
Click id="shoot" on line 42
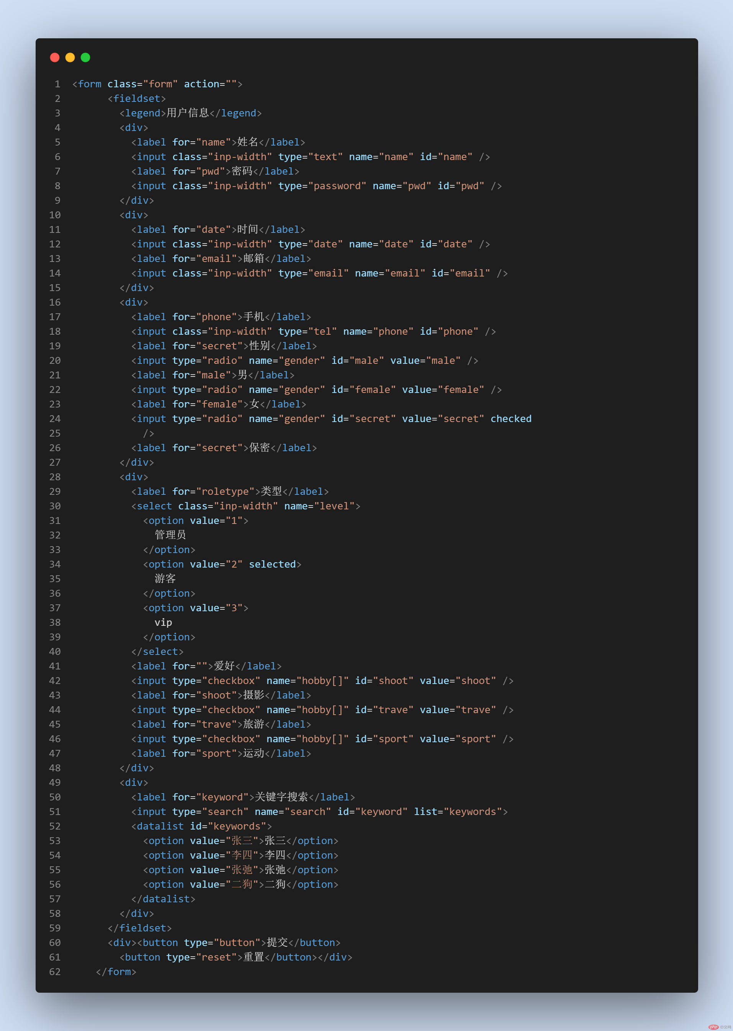point(384,681)
